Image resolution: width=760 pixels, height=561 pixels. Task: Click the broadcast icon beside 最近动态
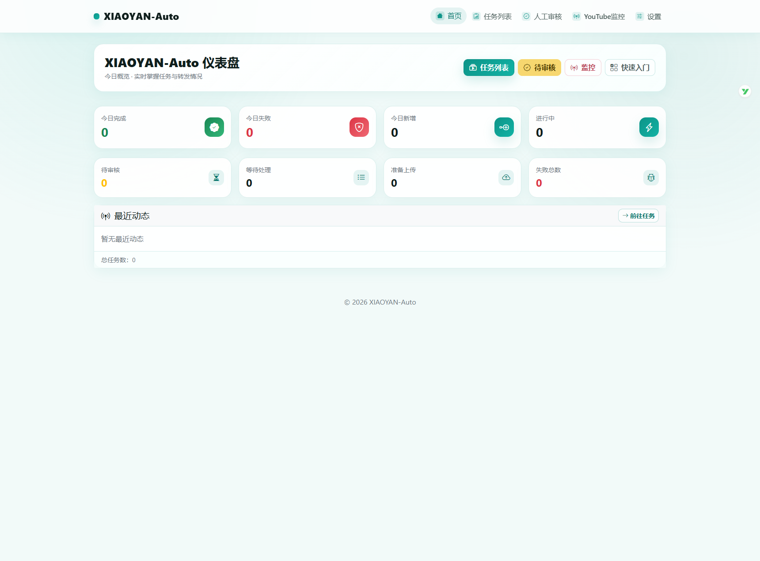(x=106, y=216)
